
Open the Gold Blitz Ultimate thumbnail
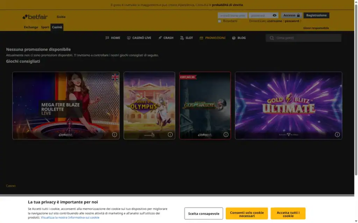click(288, 106)
